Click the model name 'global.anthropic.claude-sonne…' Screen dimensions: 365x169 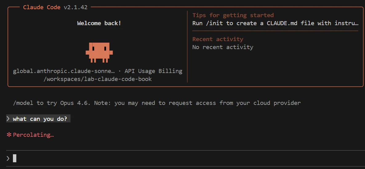(64, 71)
